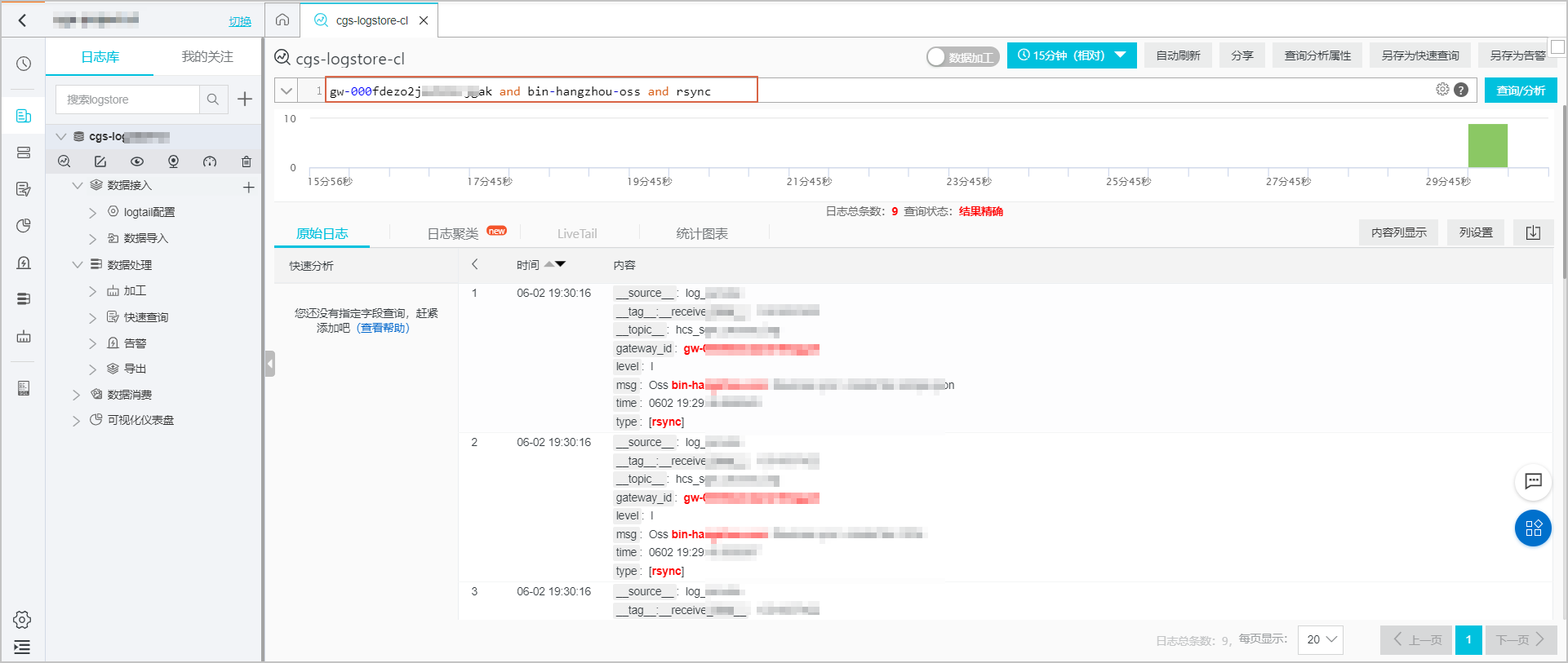Switch to the 我的关注 tab

[207, 56]
